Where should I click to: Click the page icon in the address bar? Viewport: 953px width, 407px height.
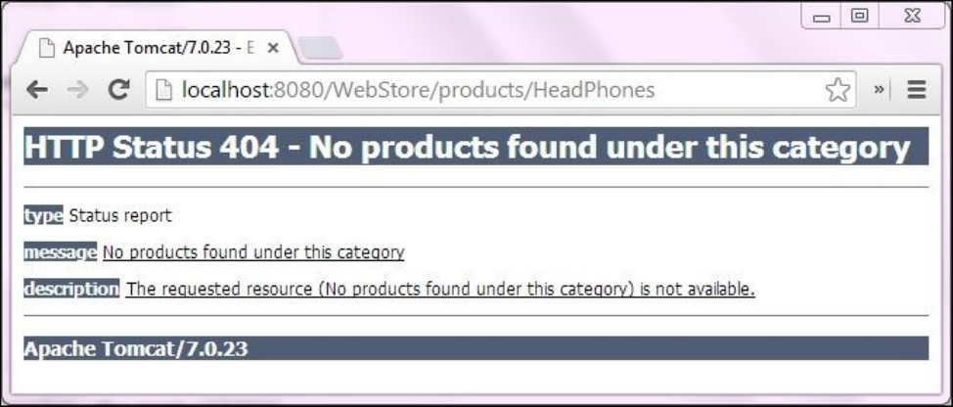161,90
